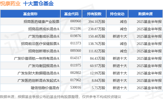Click the 394.10万股 holdings cell
This screenshot has width=163, height=99.
[x=97, y=22]
